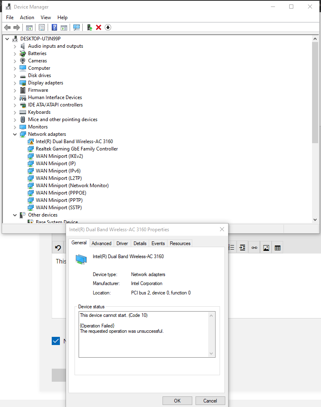
Task: Open the View menu
Action: [x=46, y=18]
